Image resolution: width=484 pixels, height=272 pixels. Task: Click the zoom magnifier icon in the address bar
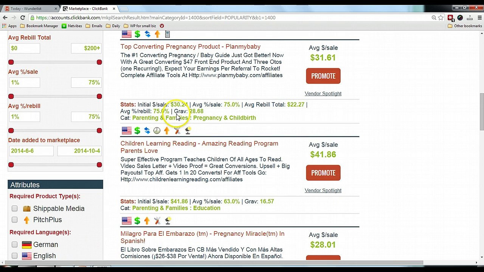tap(434, 17)
